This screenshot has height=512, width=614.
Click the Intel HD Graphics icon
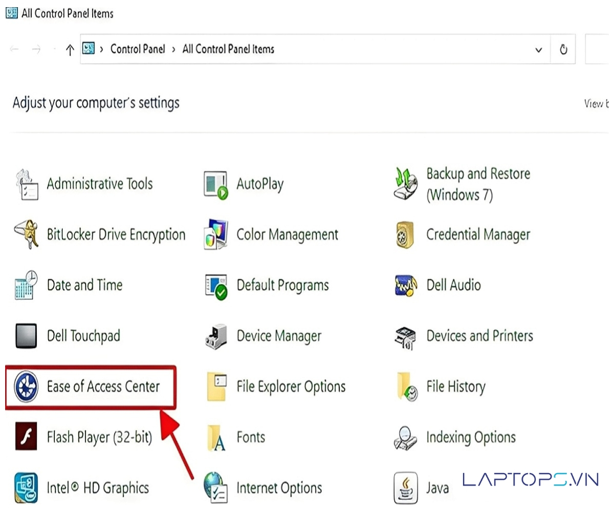[x=26, y=488]
